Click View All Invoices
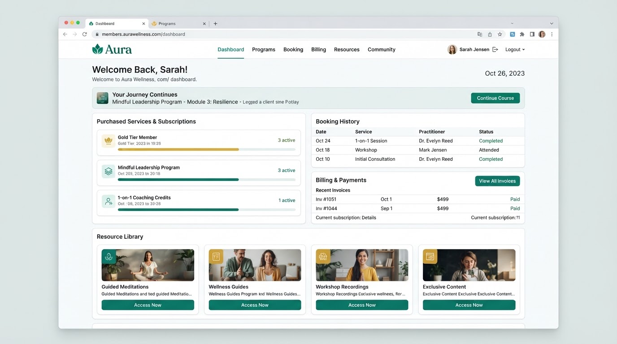 point(497,181)
